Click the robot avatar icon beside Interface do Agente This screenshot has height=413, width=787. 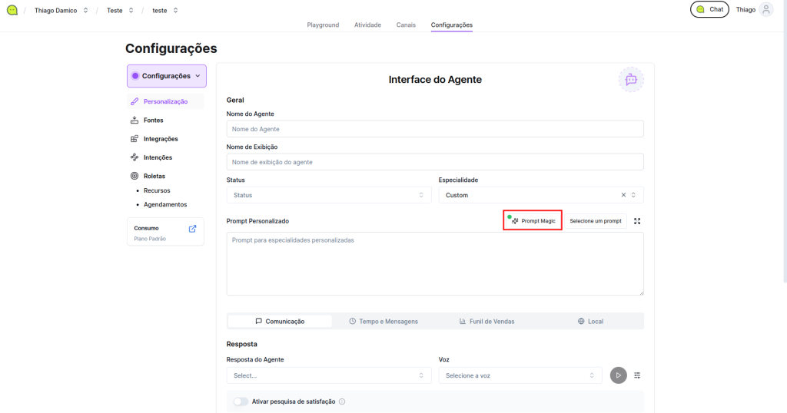631,80
